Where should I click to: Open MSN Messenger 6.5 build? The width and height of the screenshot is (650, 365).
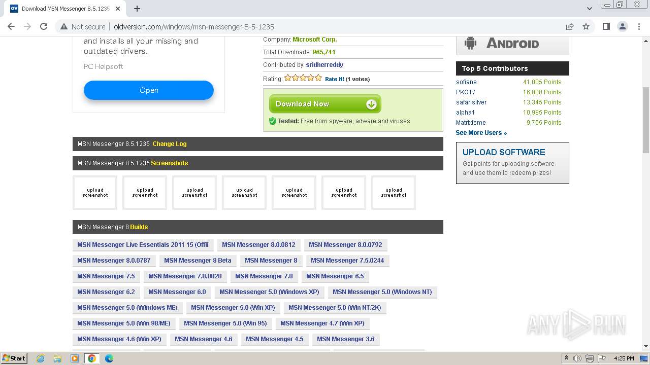click(335, 276)
